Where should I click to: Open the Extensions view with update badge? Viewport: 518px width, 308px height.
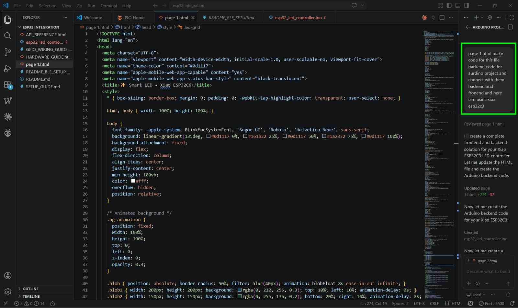8,85
